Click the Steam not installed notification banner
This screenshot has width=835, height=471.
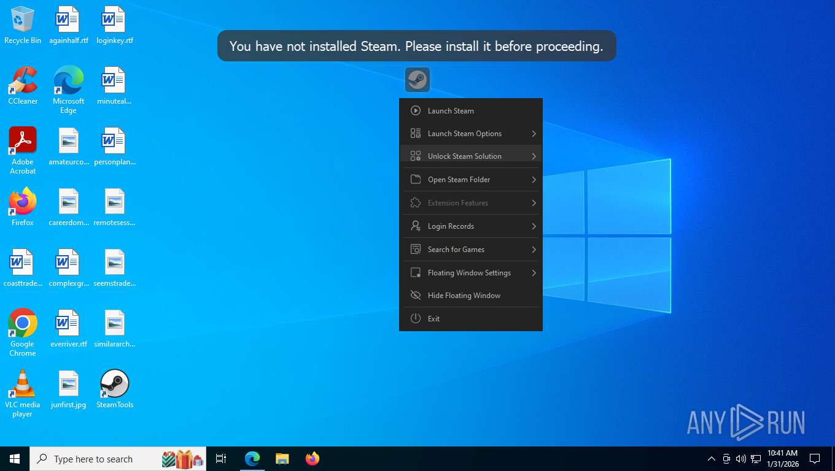[417, 46]
